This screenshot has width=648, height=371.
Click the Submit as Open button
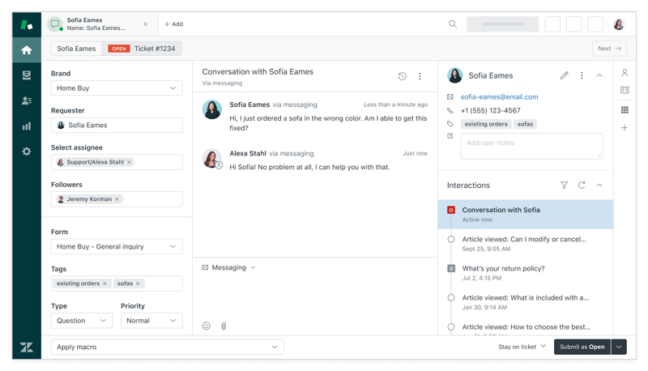point(582,347)
